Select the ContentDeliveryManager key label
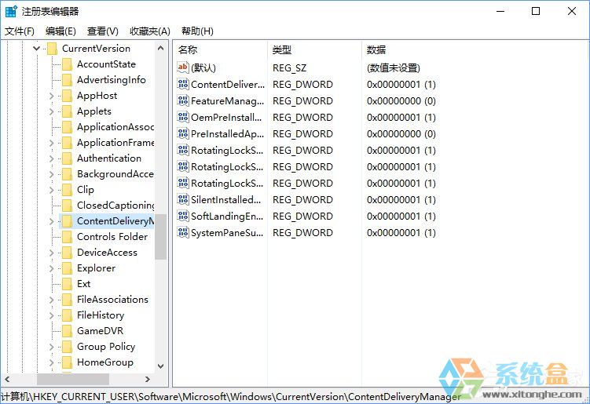The image size is (590, 404). point(115,221)
